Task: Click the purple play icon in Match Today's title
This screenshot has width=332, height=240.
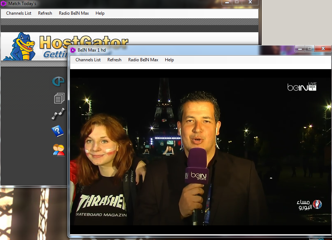Action: tap(4, 3)
